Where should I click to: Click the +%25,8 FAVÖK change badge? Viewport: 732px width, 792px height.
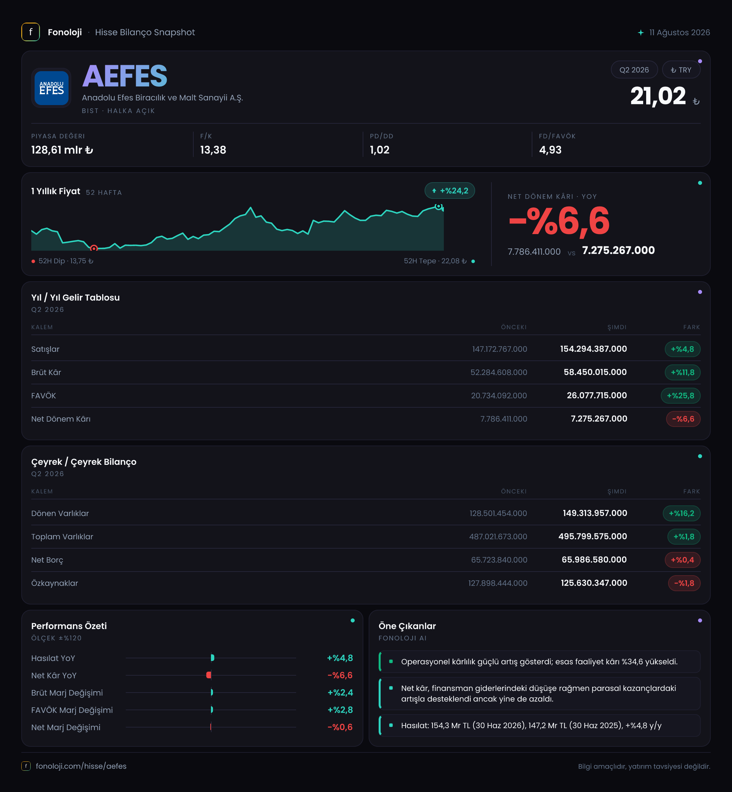point(680,395)
